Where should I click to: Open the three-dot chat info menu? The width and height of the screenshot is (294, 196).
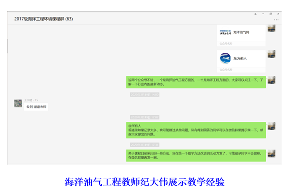tap(276, 20)
